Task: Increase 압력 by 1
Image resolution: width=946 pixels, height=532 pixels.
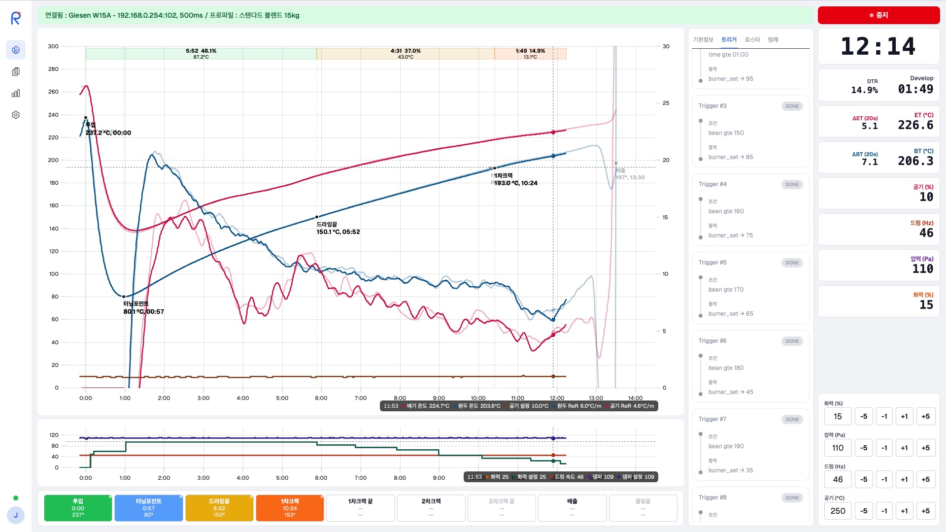Action: click(x=904, y=448)
